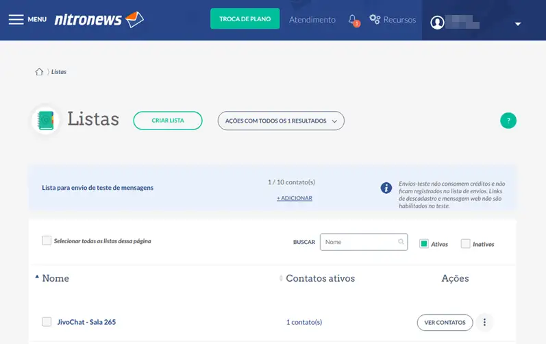The width and height of the screenshot is (546, 344).
Task: Open the Atendimento menu item
Action: coord(312,20)
